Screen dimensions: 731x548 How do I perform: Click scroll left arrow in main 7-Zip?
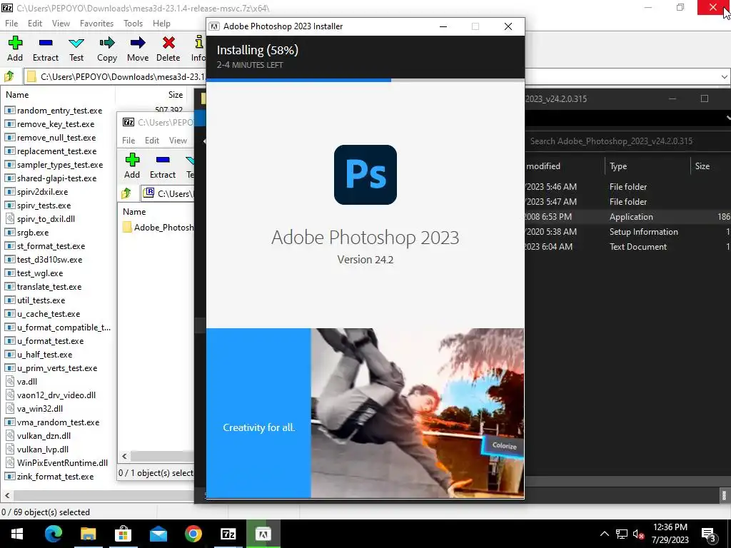7,495
